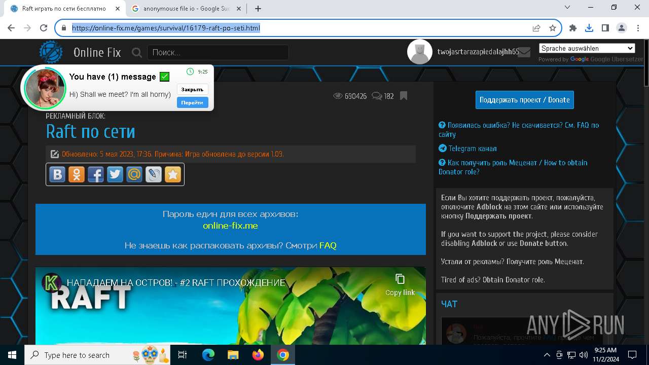Click the Online Fix site title
The image size is (649, 365).
tap(97, 52)
